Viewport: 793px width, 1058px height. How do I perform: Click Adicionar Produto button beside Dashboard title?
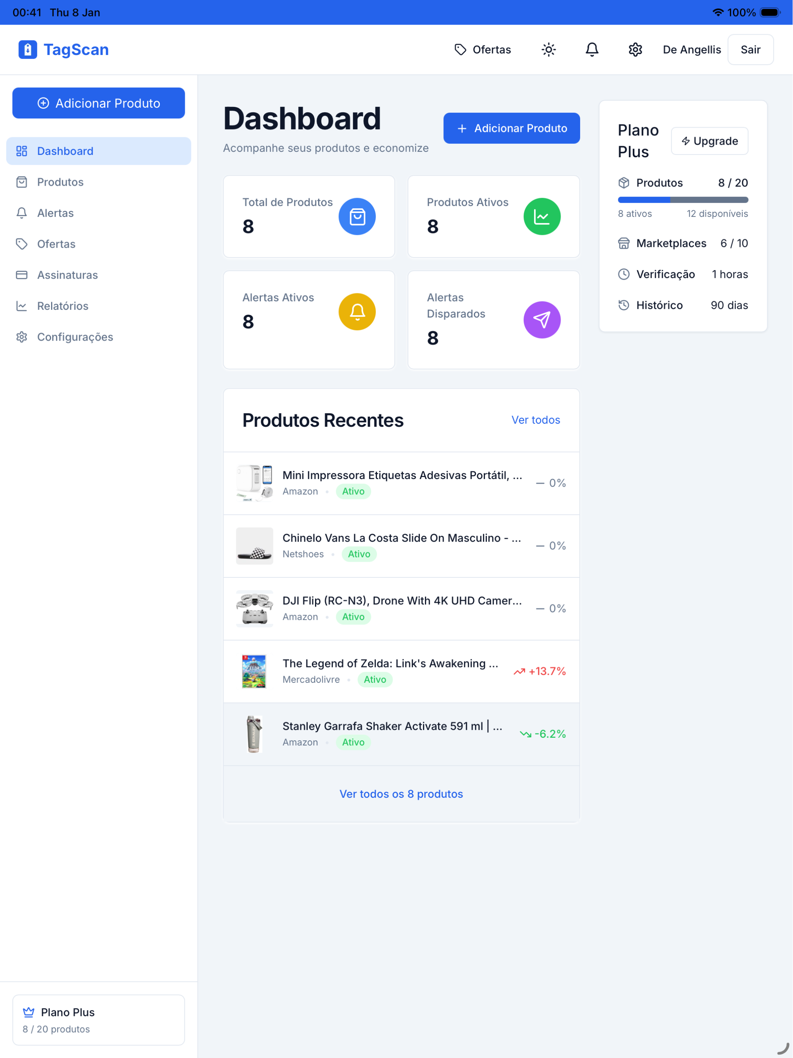pos(511,128)
